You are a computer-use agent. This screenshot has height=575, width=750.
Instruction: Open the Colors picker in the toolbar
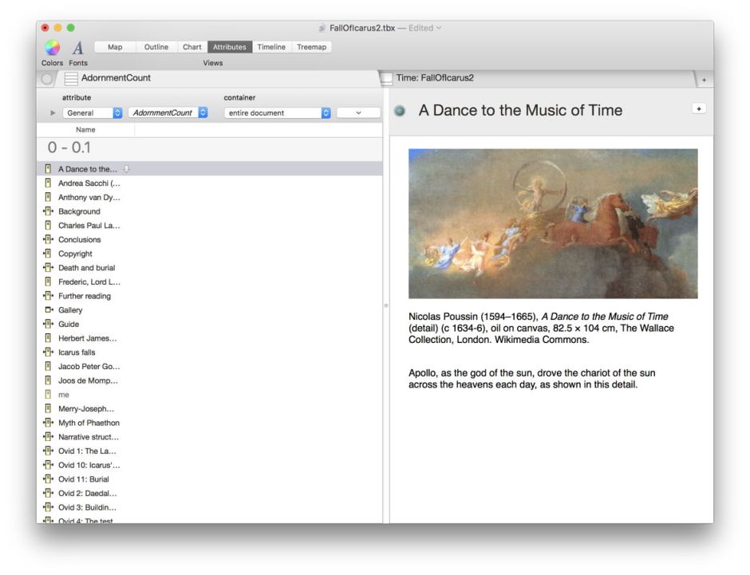pyautogui.click(x=52, y=48)
